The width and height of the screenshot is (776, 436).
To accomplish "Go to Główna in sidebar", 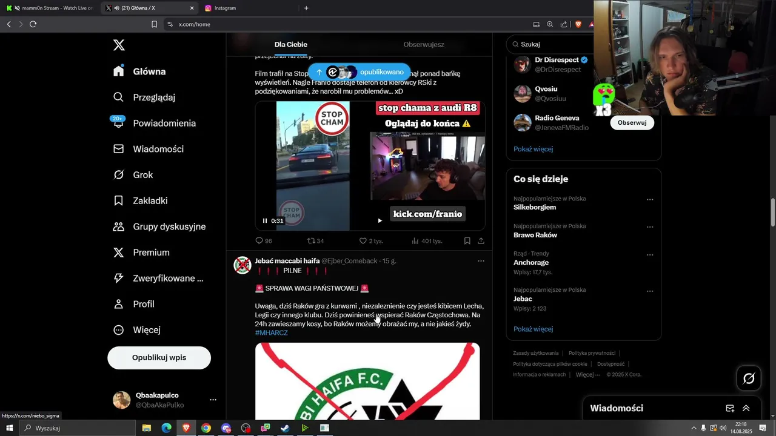I will (x=139, y=71).
